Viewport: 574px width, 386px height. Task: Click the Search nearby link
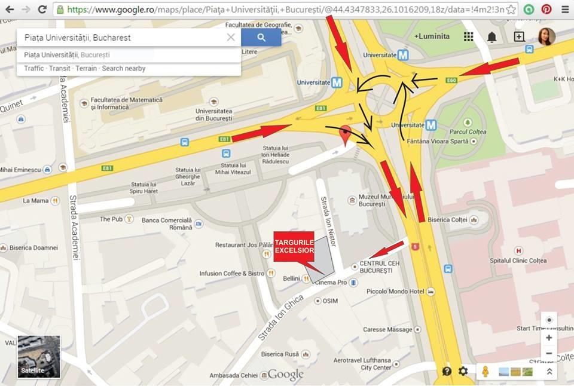(x=123, y=69)
